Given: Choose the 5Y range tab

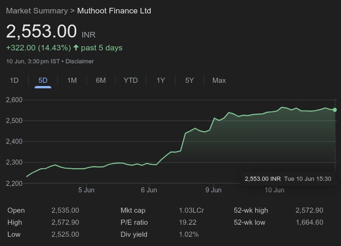Looking at the screenshot, I should 189,80.
